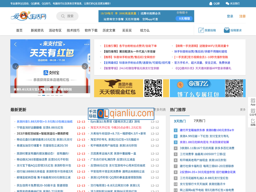Select the 投稿 icon in right sidebar
This screenshot has width=256, height=192.
(x=253, y=120)
